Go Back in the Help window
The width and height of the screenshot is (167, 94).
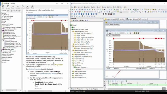13,7
